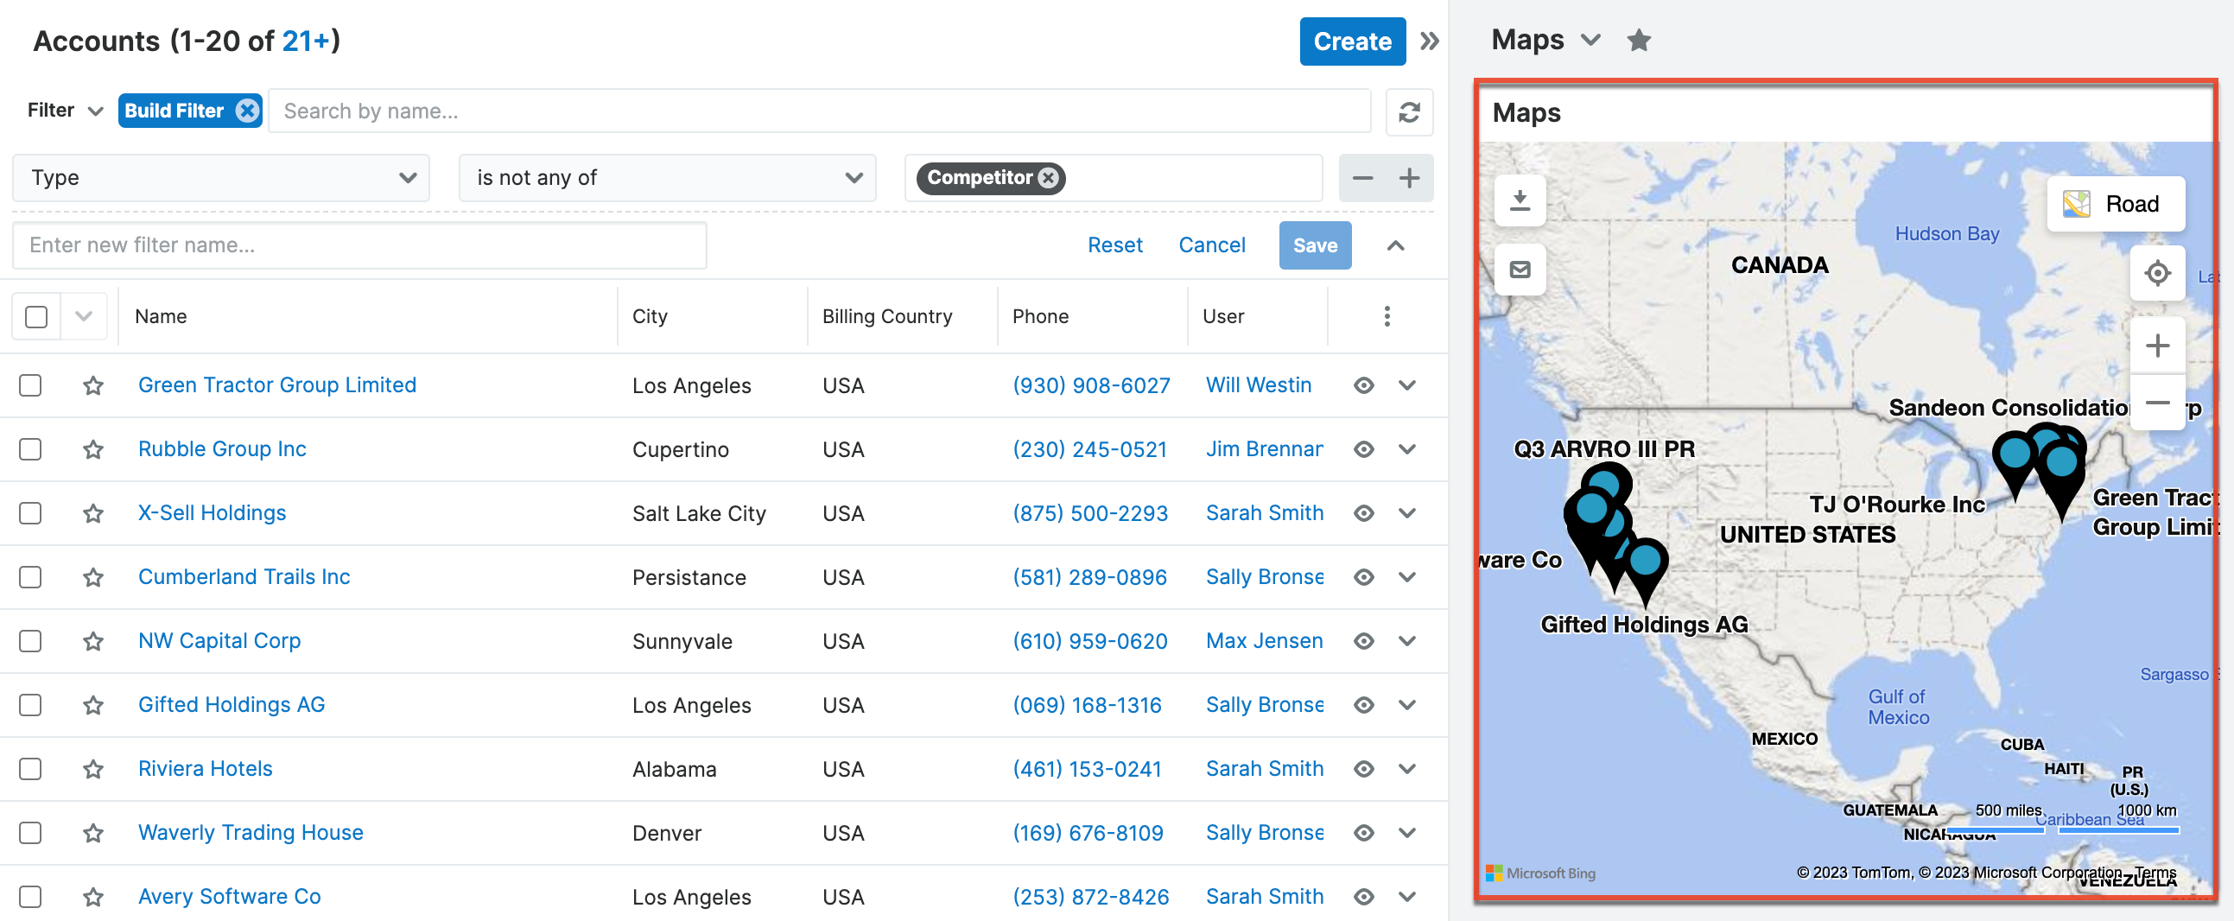Select the download map image icon

click(1520, 200)
